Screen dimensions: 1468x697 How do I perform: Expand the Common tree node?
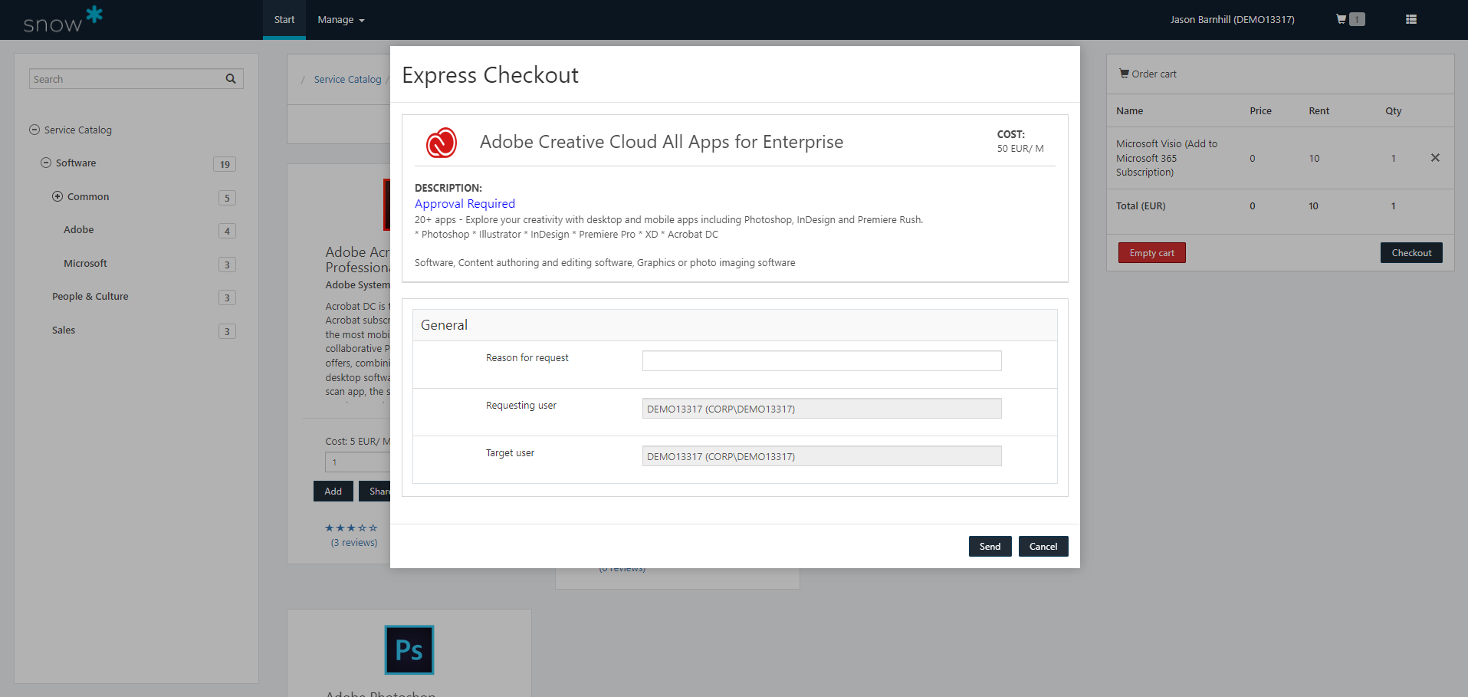tap(57, 196)
